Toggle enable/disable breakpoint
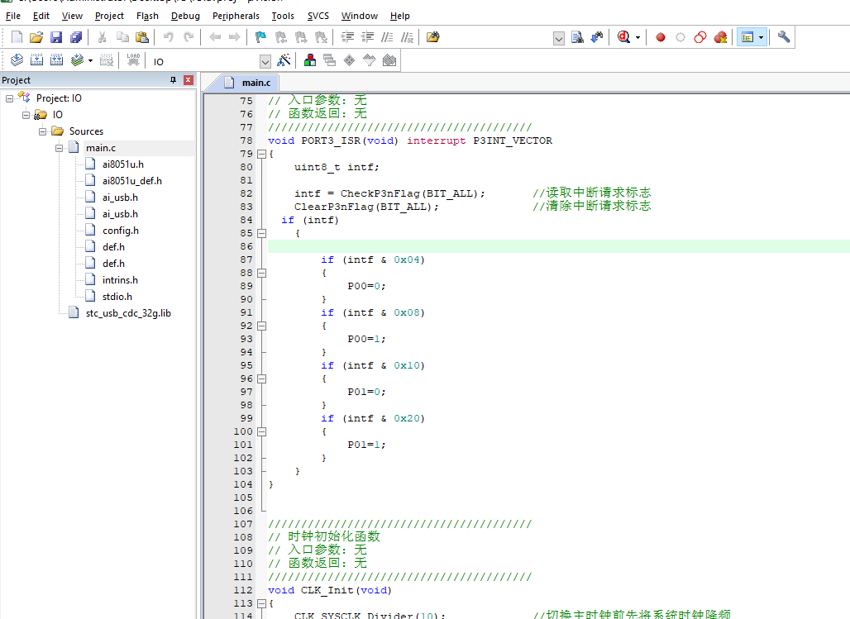 (680, 37)
